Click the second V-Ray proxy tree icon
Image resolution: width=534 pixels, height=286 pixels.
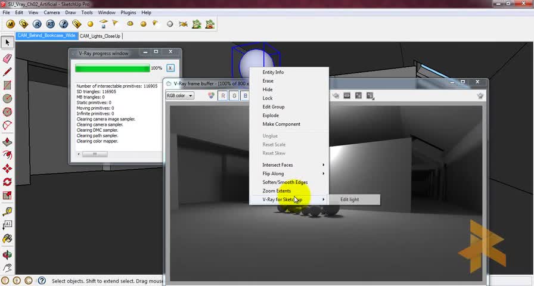tap(210, 24)
